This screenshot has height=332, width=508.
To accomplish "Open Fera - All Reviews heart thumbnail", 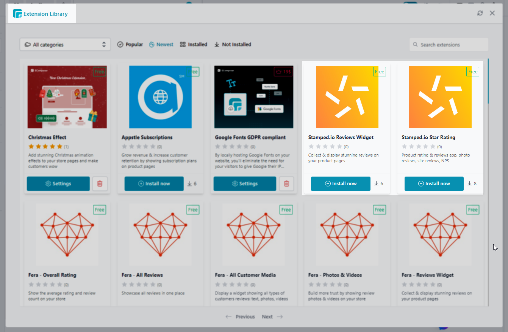I will [x=160, y=234].
